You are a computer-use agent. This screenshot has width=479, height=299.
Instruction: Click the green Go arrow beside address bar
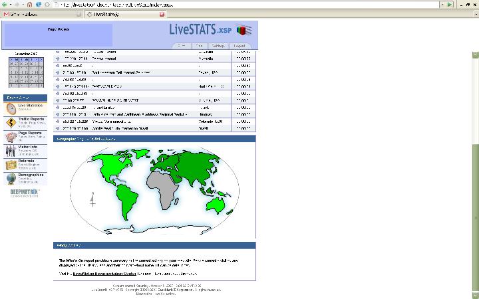point(450,5)
